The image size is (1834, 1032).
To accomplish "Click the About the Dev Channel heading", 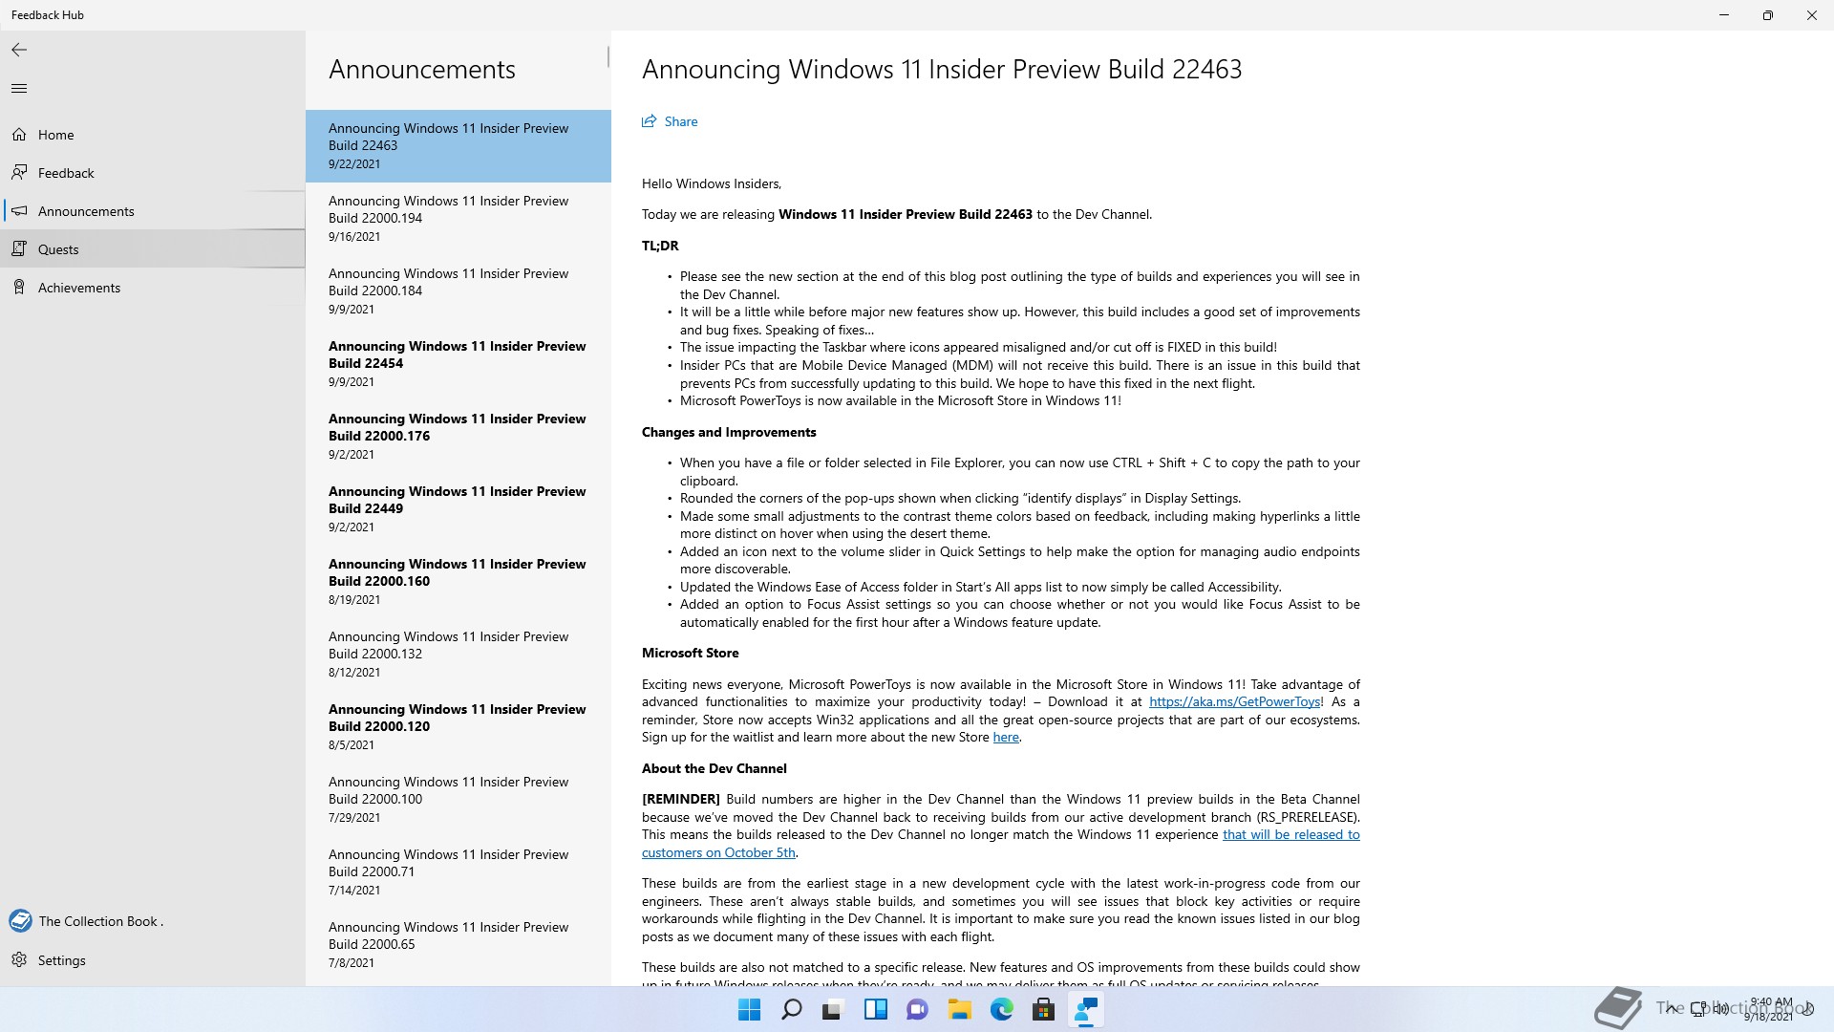I will pyautogui.click(x=714, y=768).
